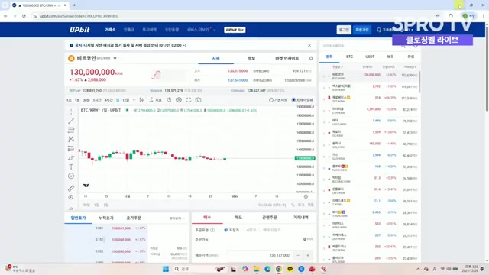Viewport: 489px width, 275px height.
Task: Open the service more menu dropdown
Action: click(201, 30)
